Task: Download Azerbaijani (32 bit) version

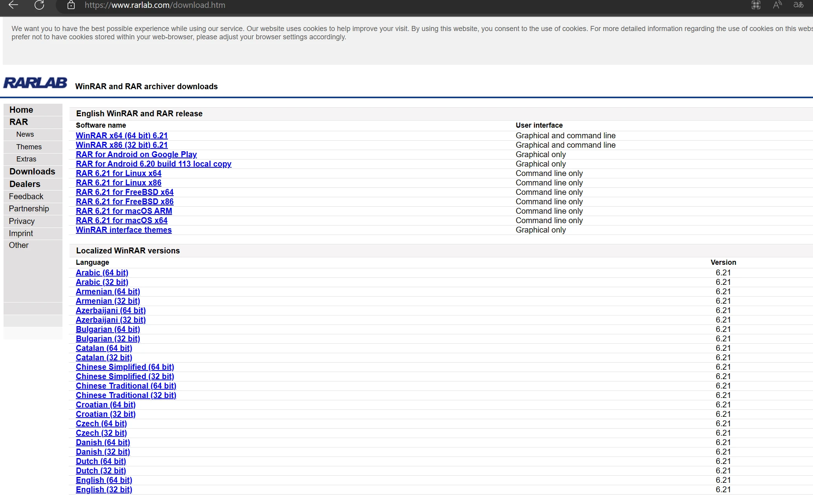Action: point(111,320)
